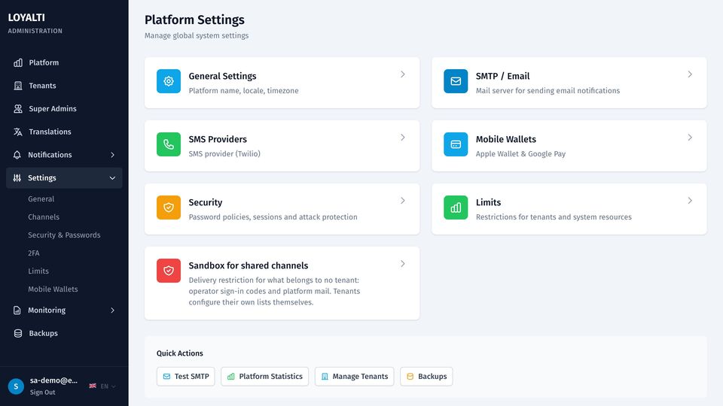Viewport: 723px width, 406px height.
Task: Open Mobile Wallets submenu item in sidebar
Action: pyautogui.click(x=53, y=289)
